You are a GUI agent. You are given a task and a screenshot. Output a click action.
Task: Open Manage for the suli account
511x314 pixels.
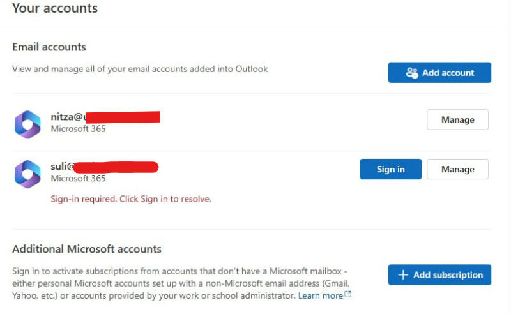(457, 169)
